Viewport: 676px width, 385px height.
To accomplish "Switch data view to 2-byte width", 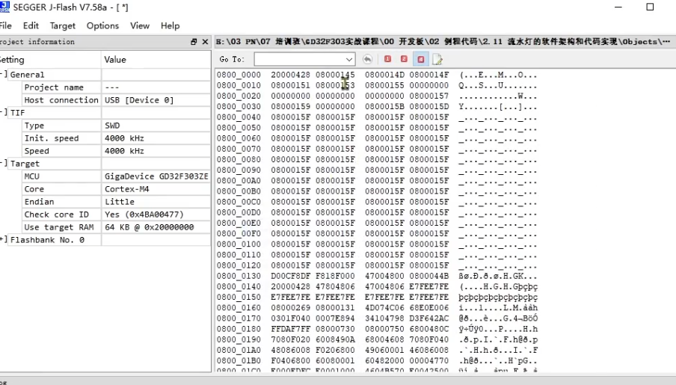I will point(404,59).
